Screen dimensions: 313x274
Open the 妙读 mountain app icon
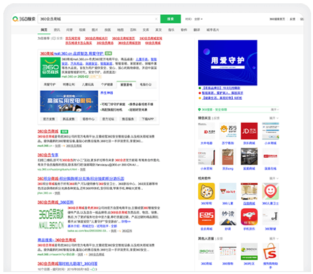[228, 217]
